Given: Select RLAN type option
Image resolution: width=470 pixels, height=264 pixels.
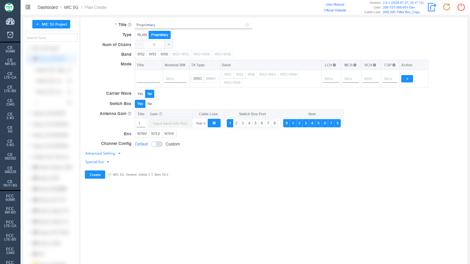Looking at the screenshot, I should [x=142, y=35].
